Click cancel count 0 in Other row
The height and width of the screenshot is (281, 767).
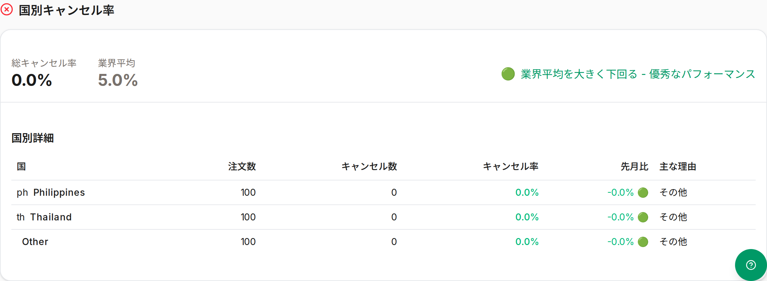click(x=394, y=242)
